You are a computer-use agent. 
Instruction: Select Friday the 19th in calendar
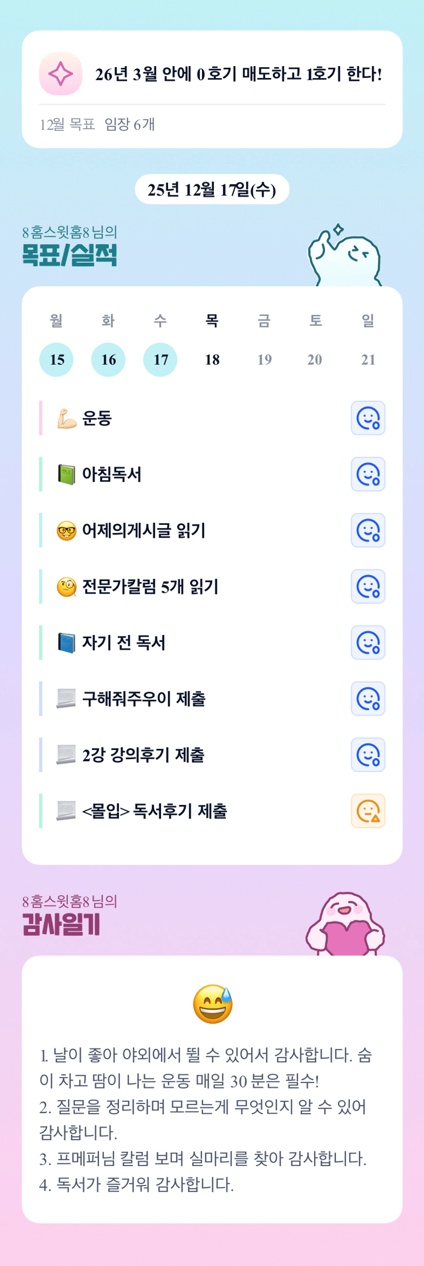pyautogui.click(x=264, y=360)
